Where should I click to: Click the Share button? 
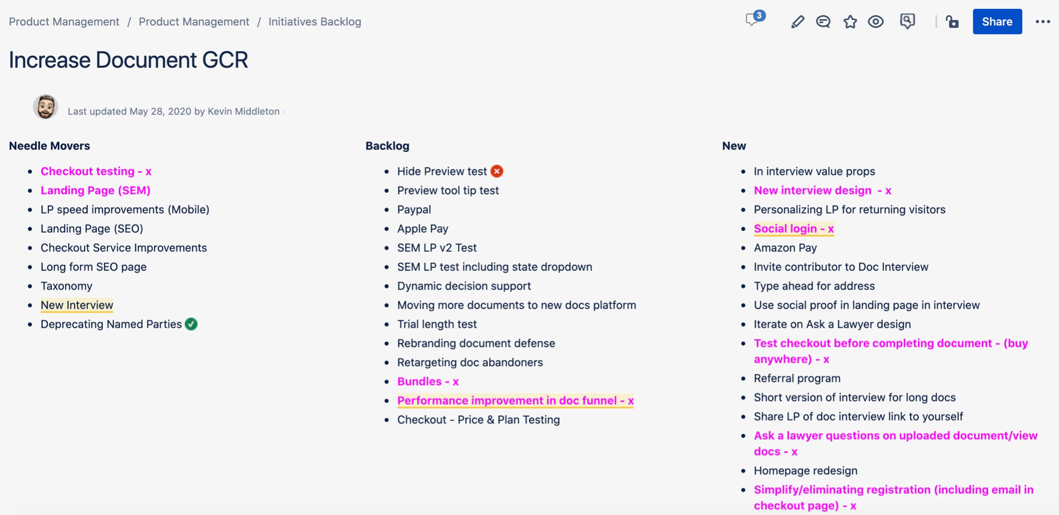pyautogui.click(x=997, y=22)
